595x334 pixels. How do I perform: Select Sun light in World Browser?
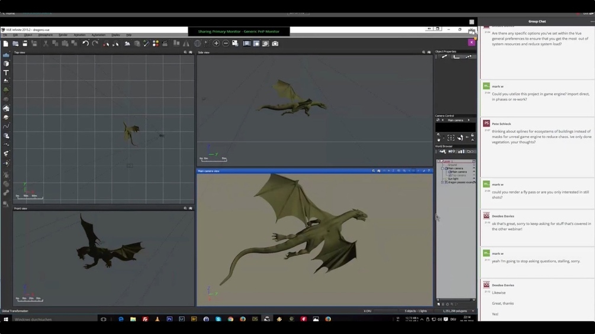pos(452,179)
